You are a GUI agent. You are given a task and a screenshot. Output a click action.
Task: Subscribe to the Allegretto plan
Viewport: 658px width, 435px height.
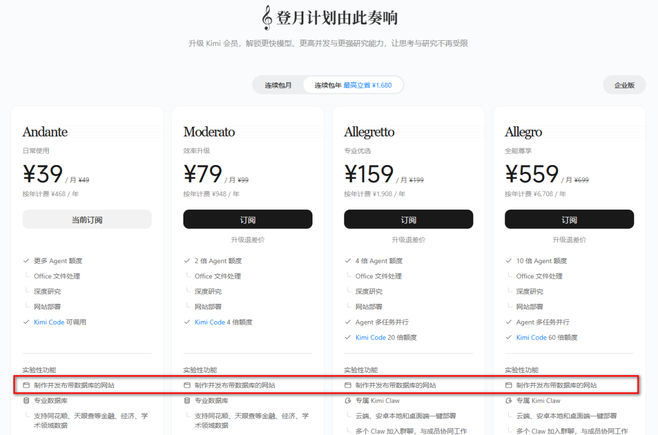(x=408, y=219)
